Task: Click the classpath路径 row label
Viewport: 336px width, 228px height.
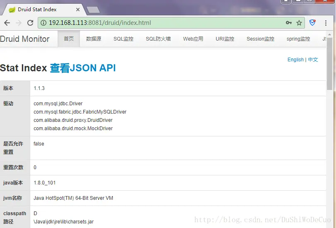Action: (15, 218)
